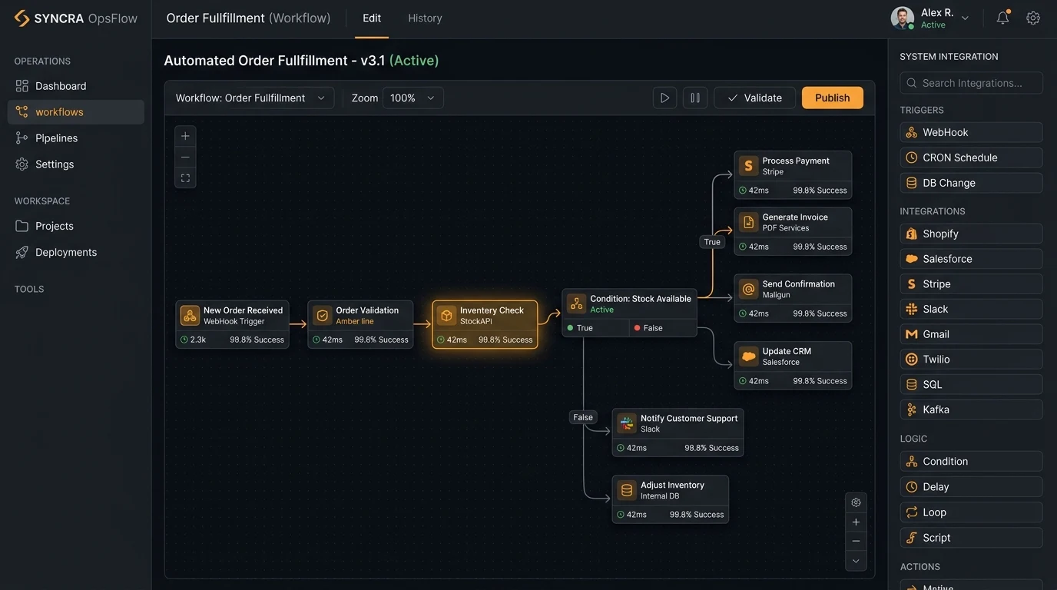Choose the Twilio integration

971,360
